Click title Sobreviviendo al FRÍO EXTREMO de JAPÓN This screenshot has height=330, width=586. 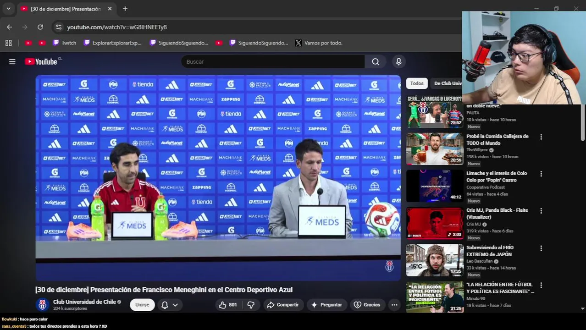(x=490, y=251)
